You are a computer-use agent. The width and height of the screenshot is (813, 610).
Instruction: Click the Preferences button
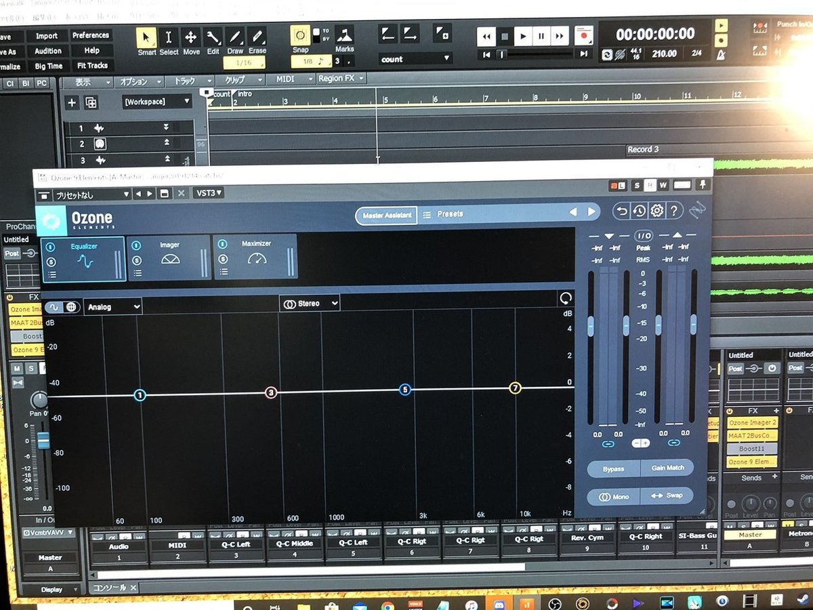coord(90,35)
